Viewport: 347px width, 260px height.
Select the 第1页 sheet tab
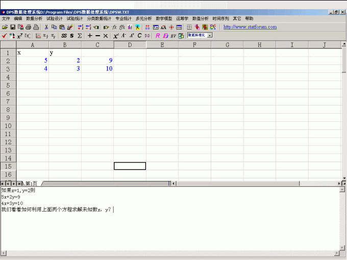coord(31,184)
